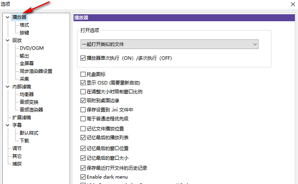This screenshot has width=298, height=184.
Task: Open the 格式 settings page
Action: (24, 25)
